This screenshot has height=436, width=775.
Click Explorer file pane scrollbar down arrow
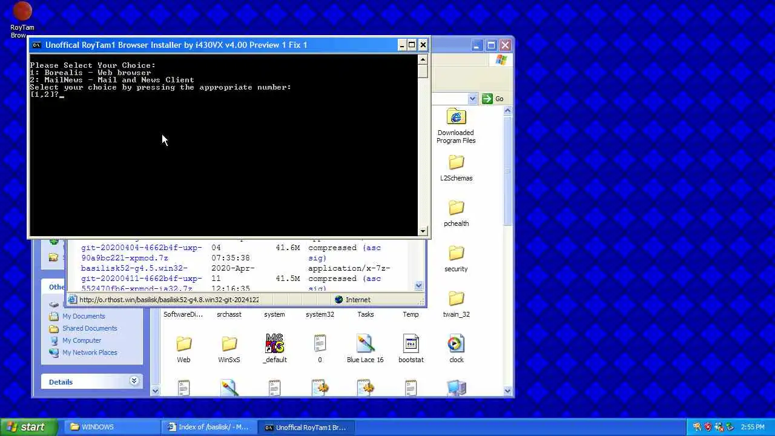507,391
